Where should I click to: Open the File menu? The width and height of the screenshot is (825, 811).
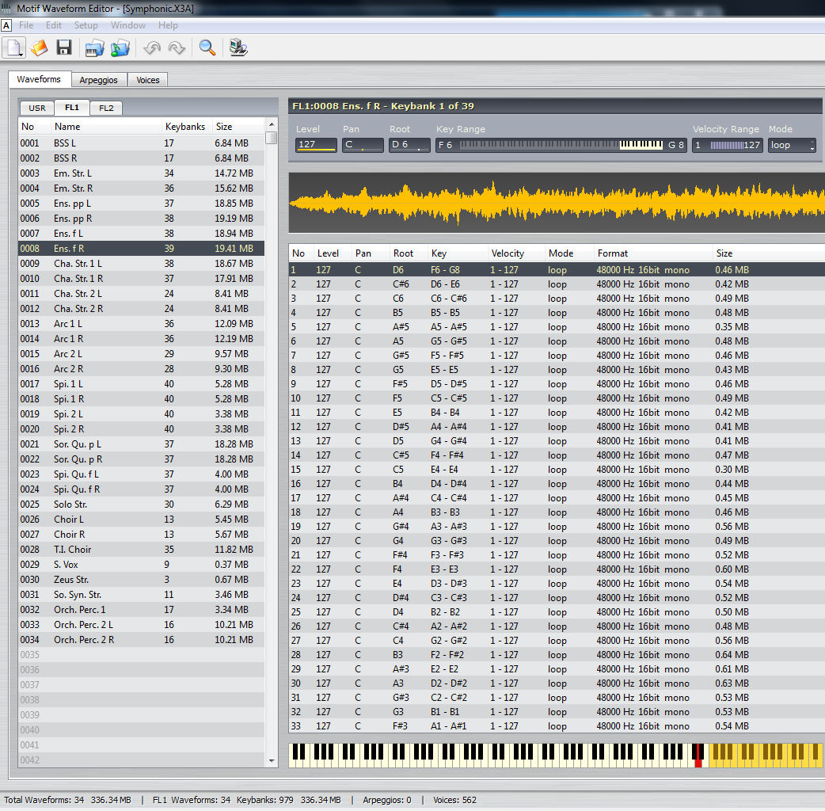(26, 25)
